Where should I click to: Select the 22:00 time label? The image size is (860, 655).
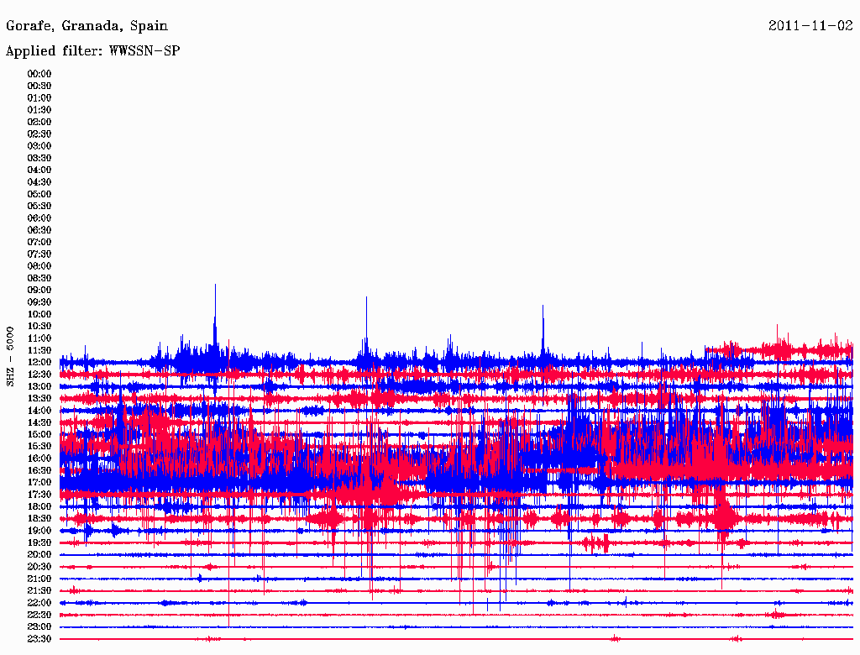point(39,603)
